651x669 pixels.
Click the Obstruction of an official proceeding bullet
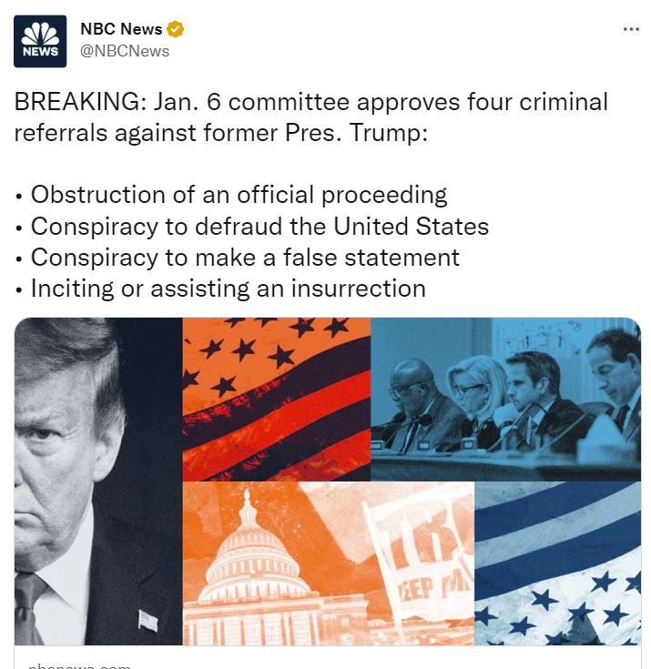(239, 195)
